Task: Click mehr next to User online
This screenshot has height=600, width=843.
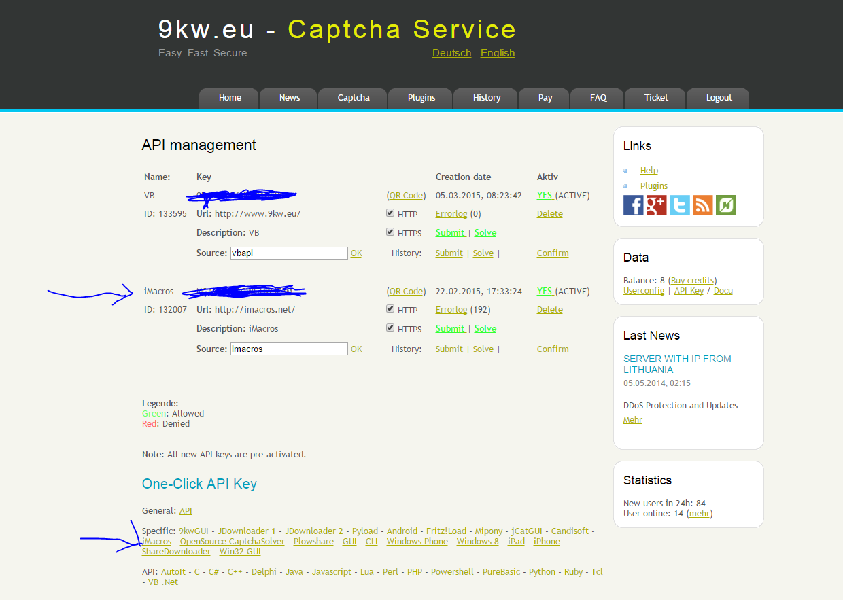Action: point(699,514)
